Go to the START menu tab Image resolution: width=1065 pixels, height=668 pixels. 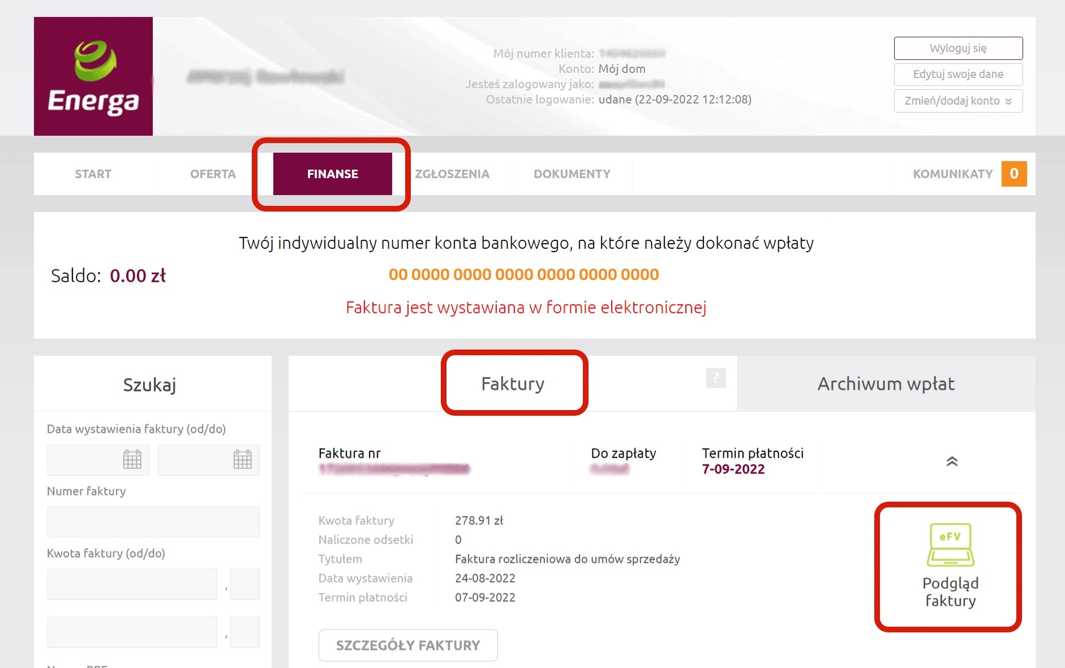coord(93,174)
